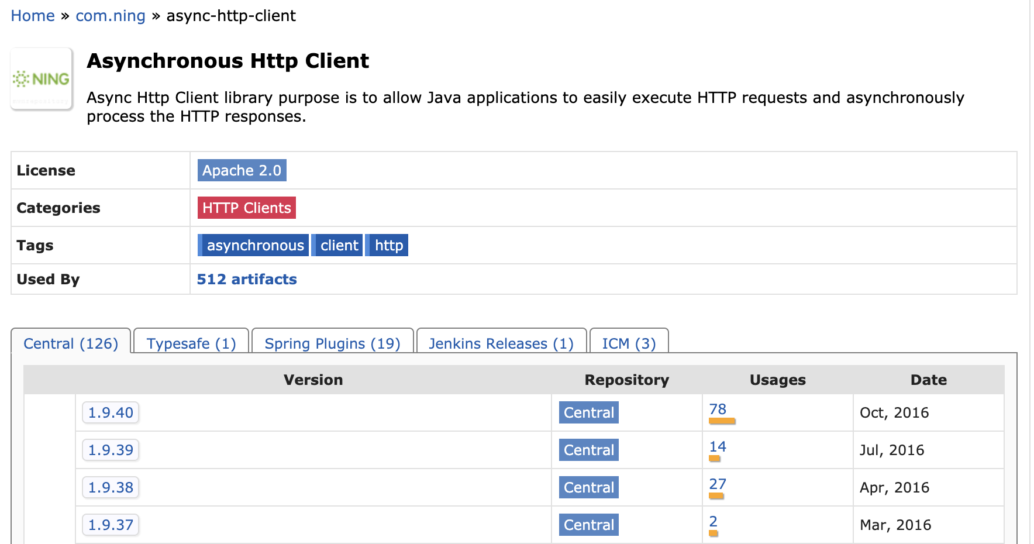This screenshot has height=544, width=1034.
Task: Switch to the Central (126) tab
Action: click(71, 343)
